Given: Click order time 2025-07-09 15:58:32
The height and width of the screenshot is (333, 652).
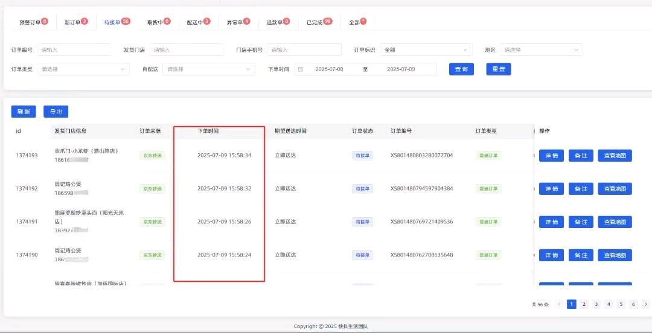Looking at the screenshot, I should tap(224, 189).
